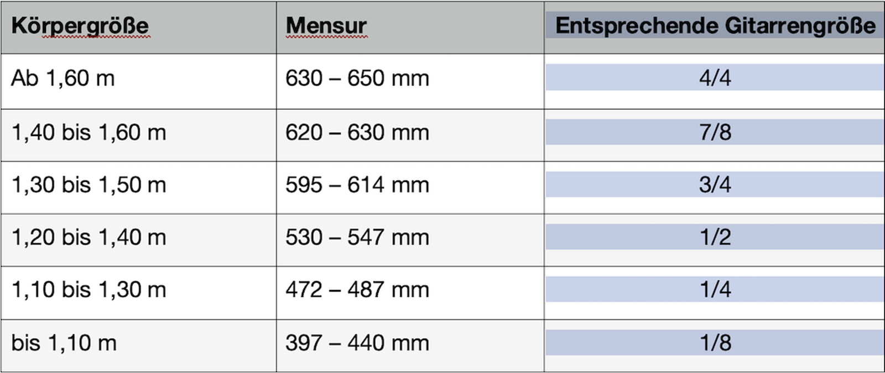The width and height of the screenshot is (885, 373).
Task: Select the 7/8 guitar size cell
Action: coord(715,133)
